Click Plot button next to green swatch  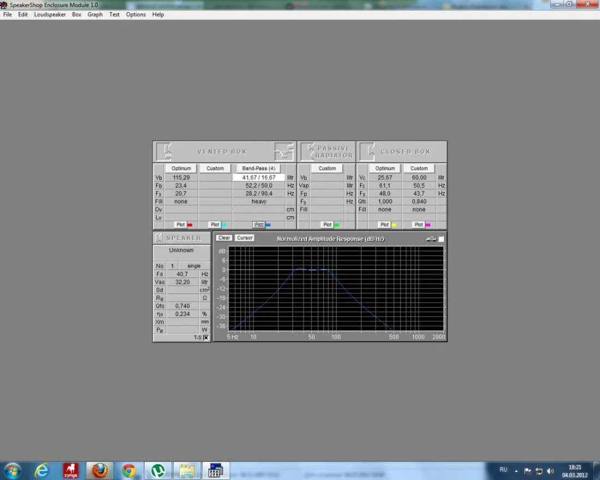[328, 225]
